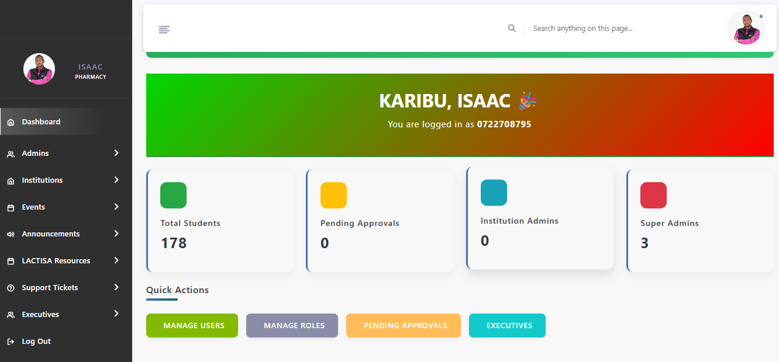Image resolution: width=779 pixels, height=362 pixels.
Task: Open the Support Tickets menu item
Action: coord(66,287)
